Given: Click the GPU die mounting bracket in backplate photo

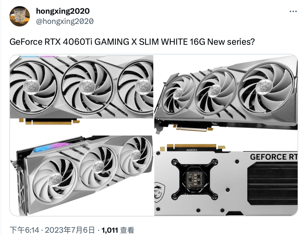Looking at the screenshot, I should 194,179.
